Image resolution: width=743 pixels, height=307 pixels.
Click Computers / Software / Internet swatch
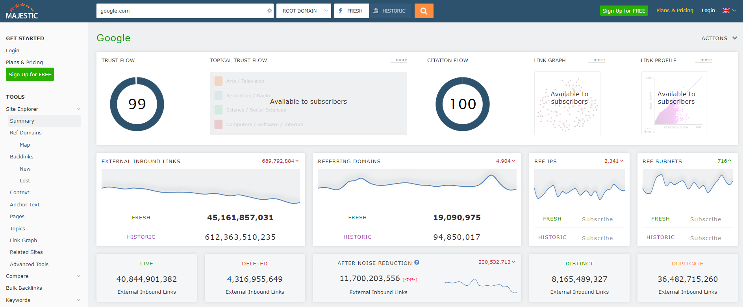[219, 124]
